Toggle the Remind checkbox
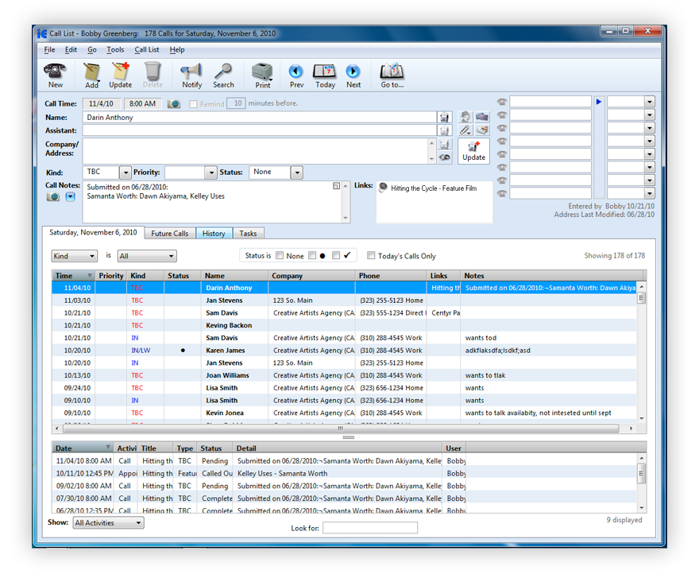This screenshot has height=574, width=699. click(x=193, y=104)
